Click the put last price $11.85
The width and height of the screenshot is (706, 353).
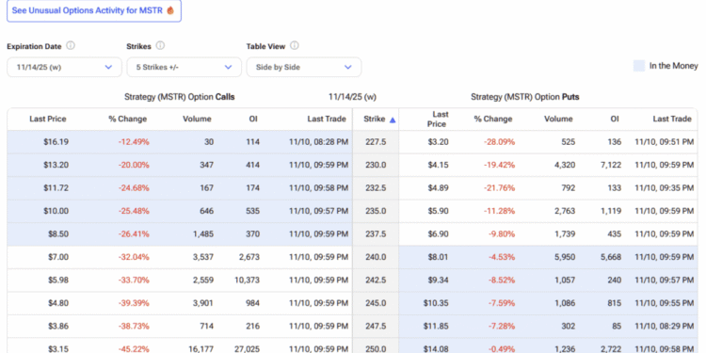click(436, 326)
